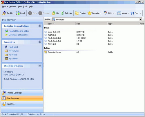This screenshot has height=117, width=145.
Task: Collapse Tasks for files and folders panel
Action: pyautogui.click(x=40, y=26)
